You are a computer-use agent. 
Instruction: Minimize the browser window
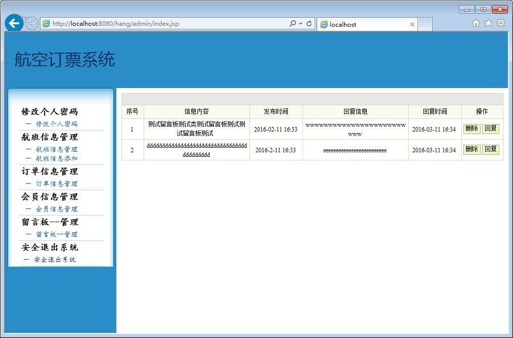pos(466,10)
